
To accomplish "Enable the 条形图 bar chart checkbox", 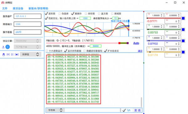I will pos(86,13).
